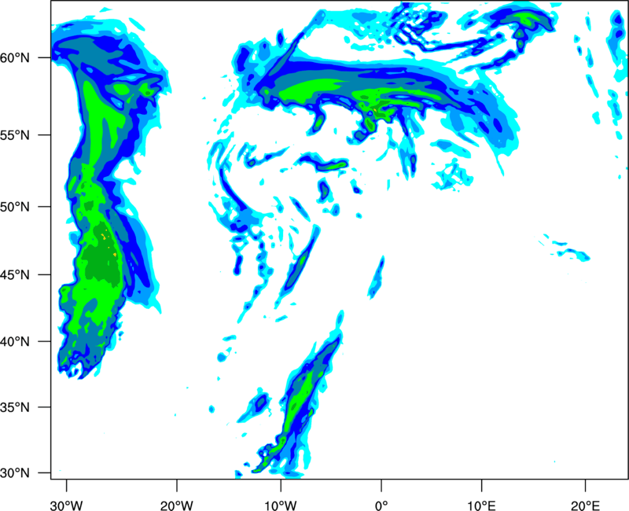Click the 10°W longitude label
This screenshot has height=511, width=629.
pos(281,505)
